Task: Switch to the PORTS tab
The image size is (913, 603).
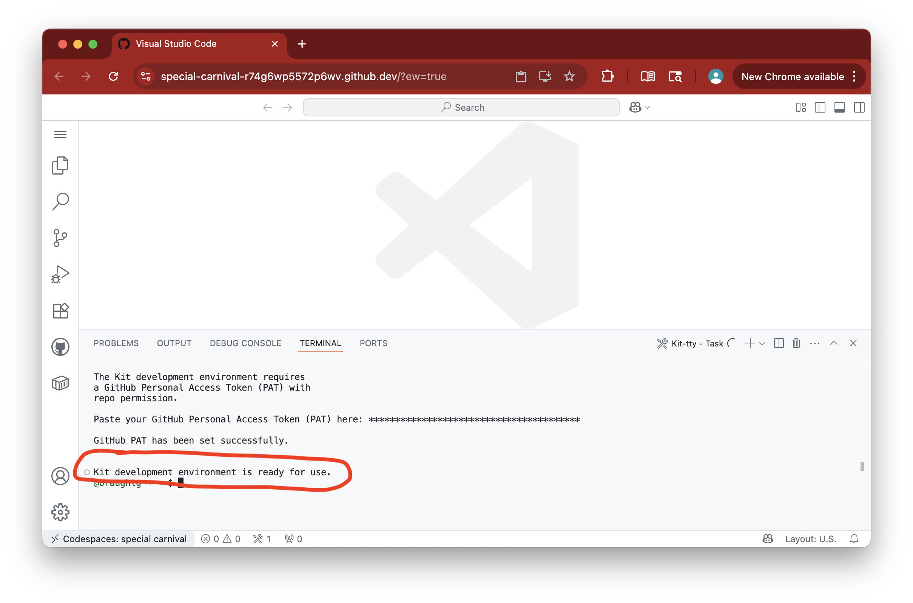Action: (373, 343)
